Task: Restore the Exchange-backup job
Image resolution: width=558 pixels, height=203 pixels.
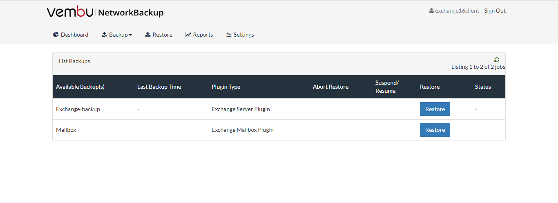Action: [x=435, y=109]
